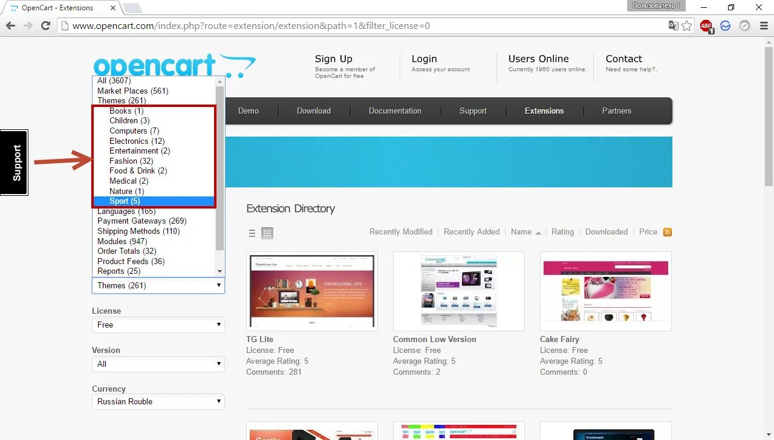Click the user profile badge in title bar
The image size is (774, 440).
point(656,5)
